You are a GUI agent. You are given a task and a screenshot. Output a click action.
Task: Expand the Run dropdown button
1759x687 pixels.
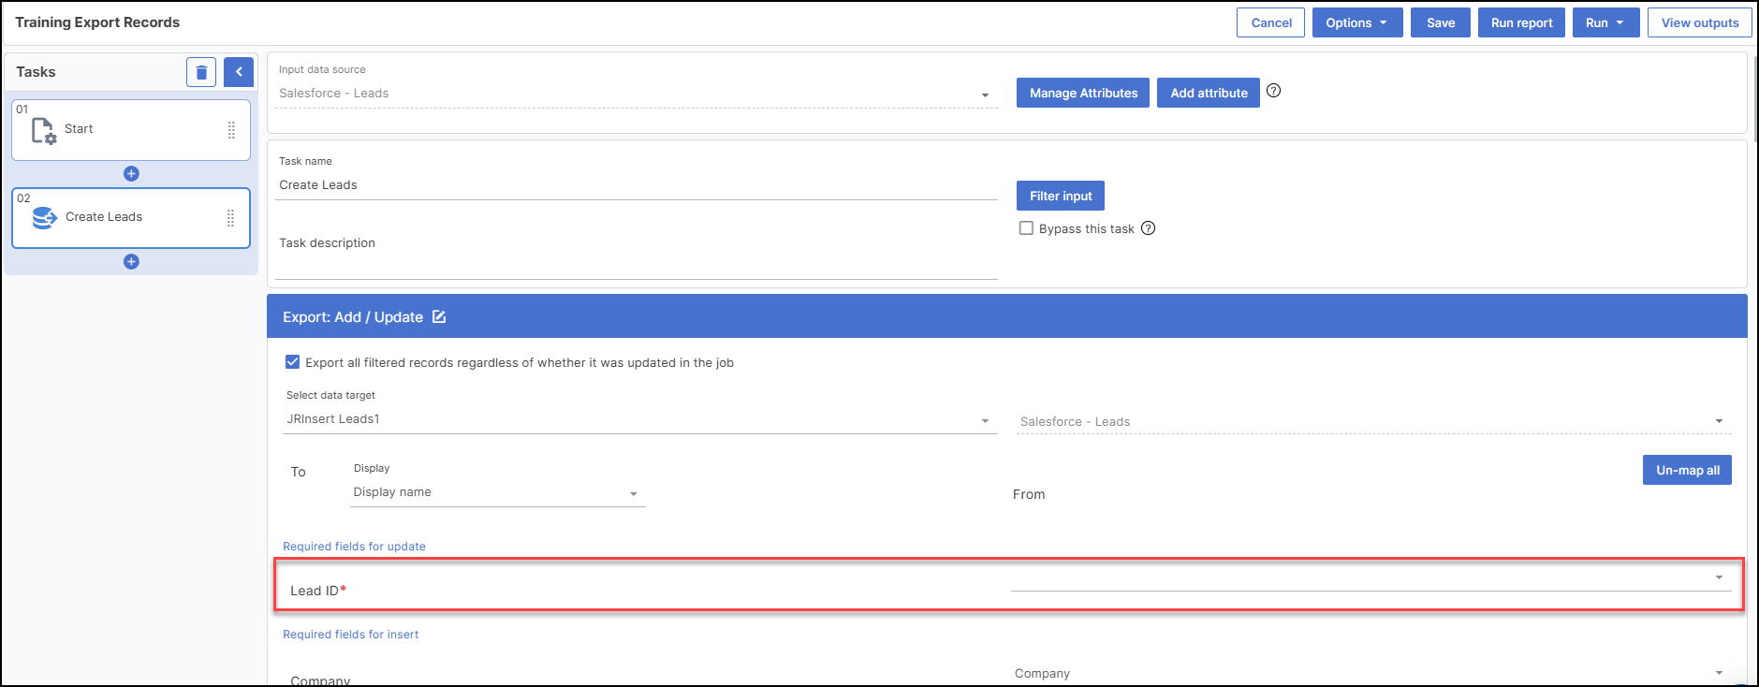click(1605, 22)
